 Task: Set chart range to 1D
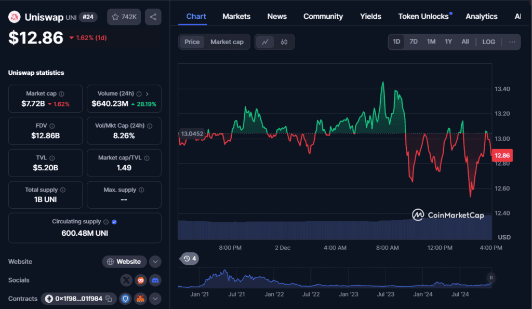pos(396,42)
